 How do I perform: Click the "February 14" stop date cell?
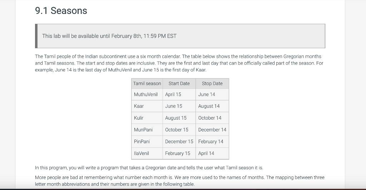(x=212, y=141)
